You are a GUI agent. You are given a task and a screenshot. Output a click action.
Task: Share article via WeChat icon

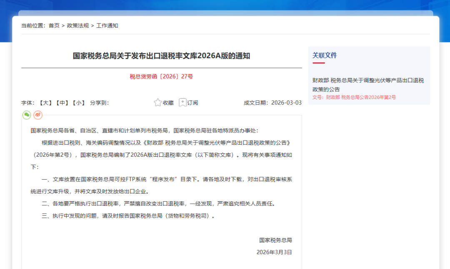click(27, 115)
